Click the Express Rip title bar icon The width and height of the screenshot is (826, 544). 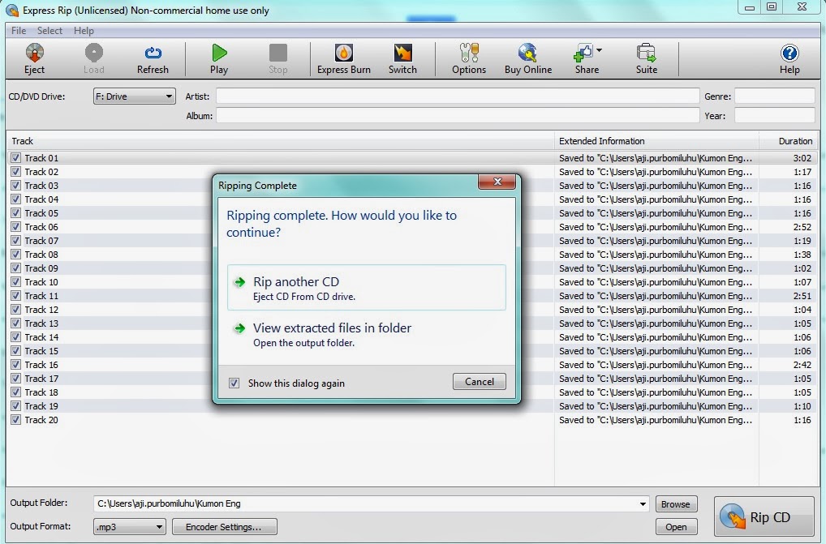(x=12, y=10)
